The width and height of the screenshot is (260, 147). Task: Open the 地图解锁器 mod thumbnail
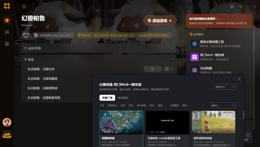click(x=121, y=122)
